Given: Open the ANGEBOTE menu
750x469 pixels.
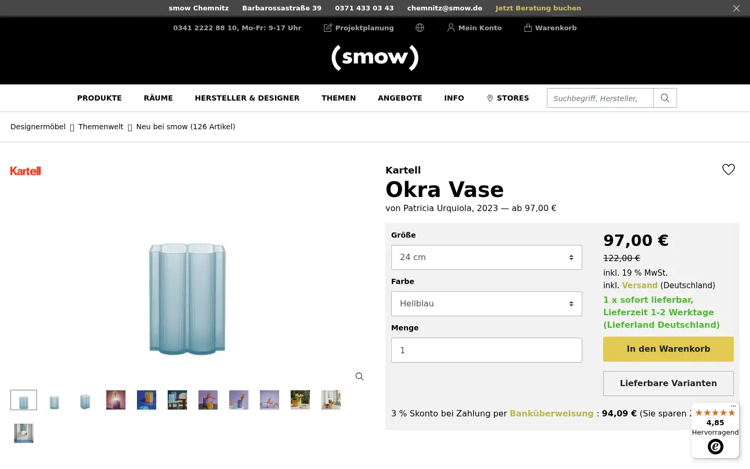Looking at the screenshot, I should (400, 98).
